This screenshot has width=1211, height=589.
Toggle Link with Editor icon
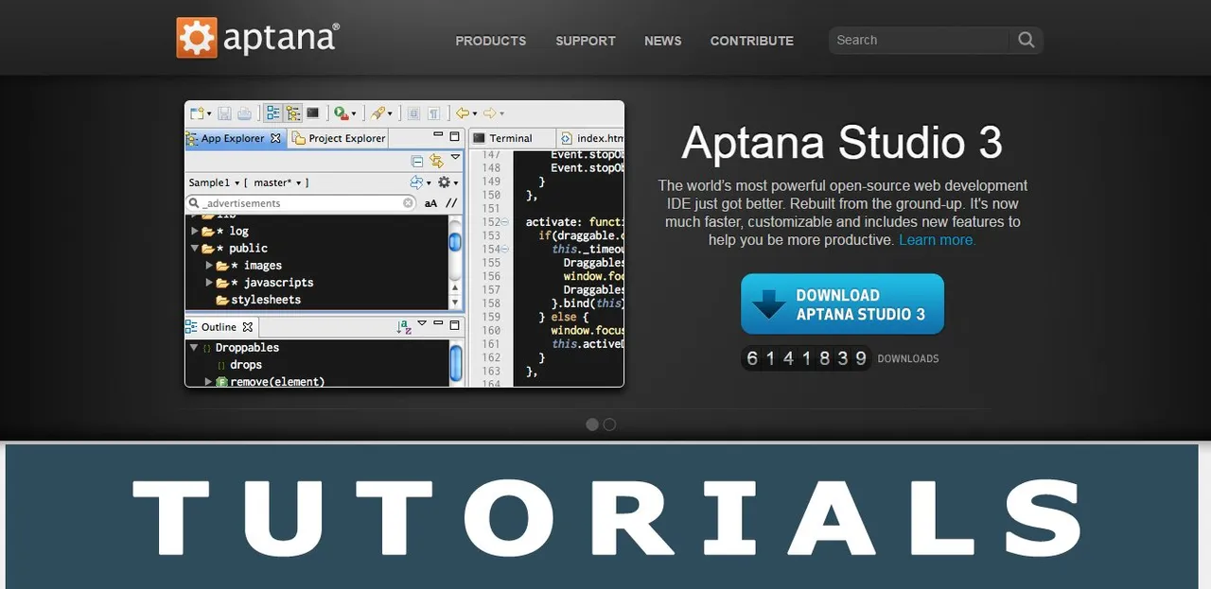tap(436, 161)
